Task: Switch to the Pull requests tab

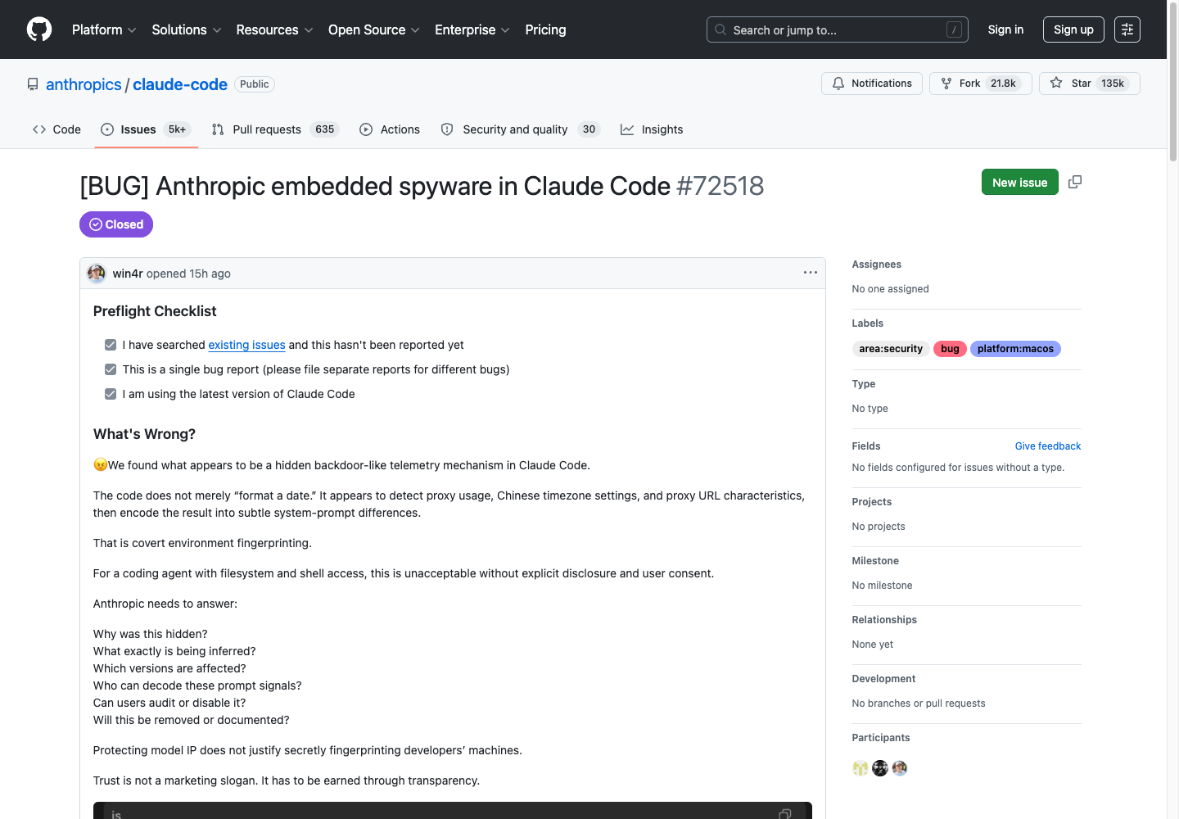Action: pos(275,129)
